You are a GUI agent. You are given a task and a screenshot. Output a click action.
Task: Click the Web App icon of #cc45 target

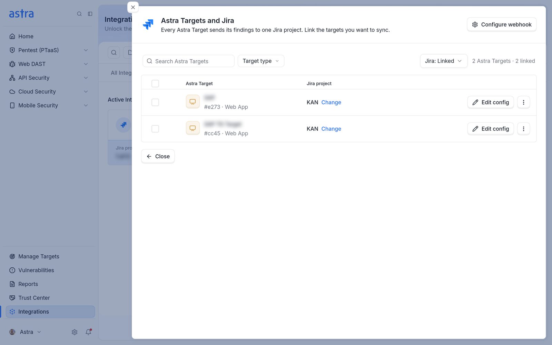[x=193, y=128]
